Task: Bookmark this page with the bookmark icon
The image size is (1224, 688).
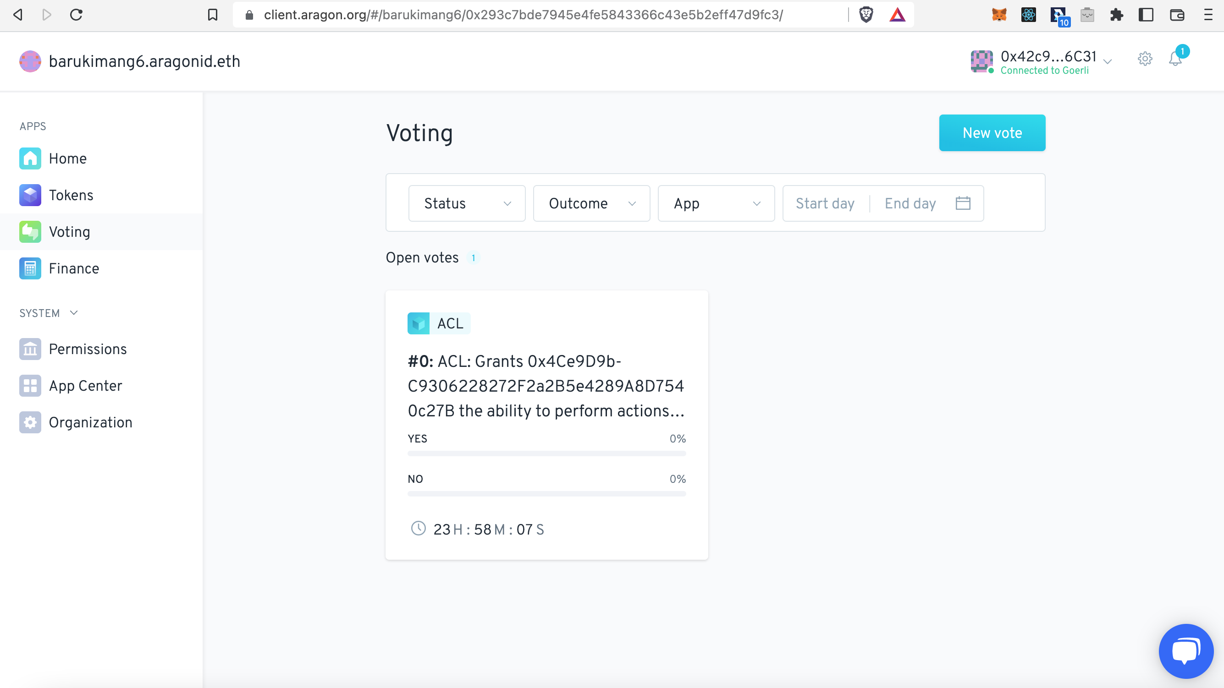Action: pyautogui.click(x=212, y=15)
